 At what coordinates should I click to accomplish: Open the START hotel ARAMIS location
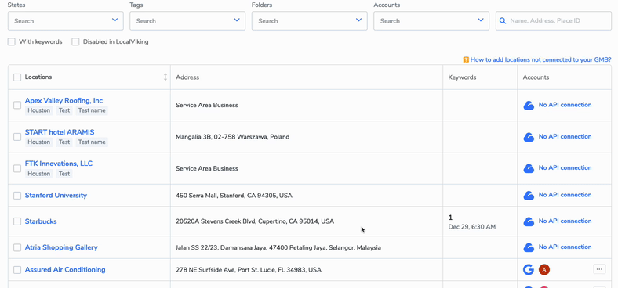coord(60,132)
